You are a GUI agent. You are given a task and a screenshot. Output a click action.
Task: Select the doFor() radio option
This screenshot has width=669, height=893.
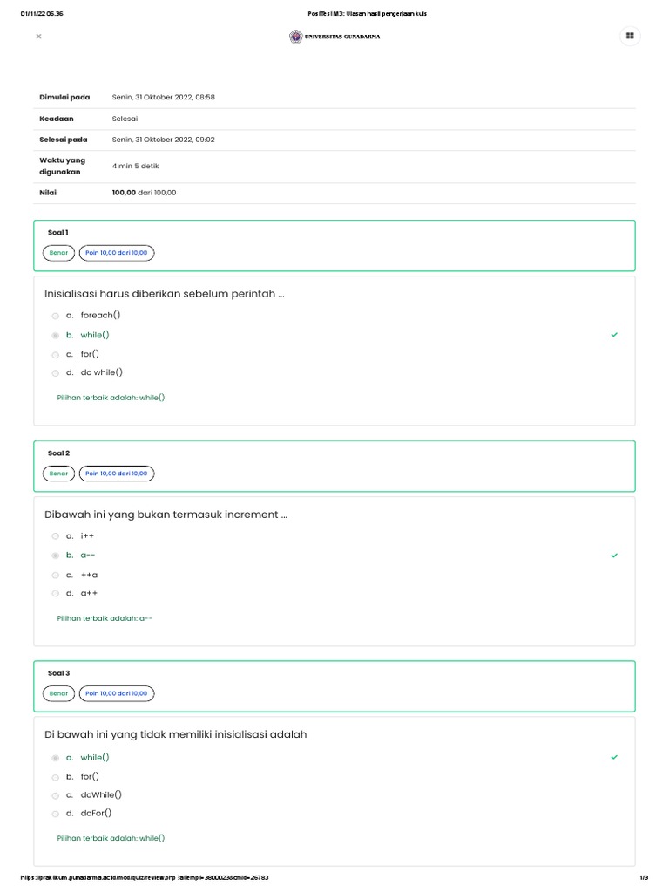pyautogui.click(x=56, y=814)
